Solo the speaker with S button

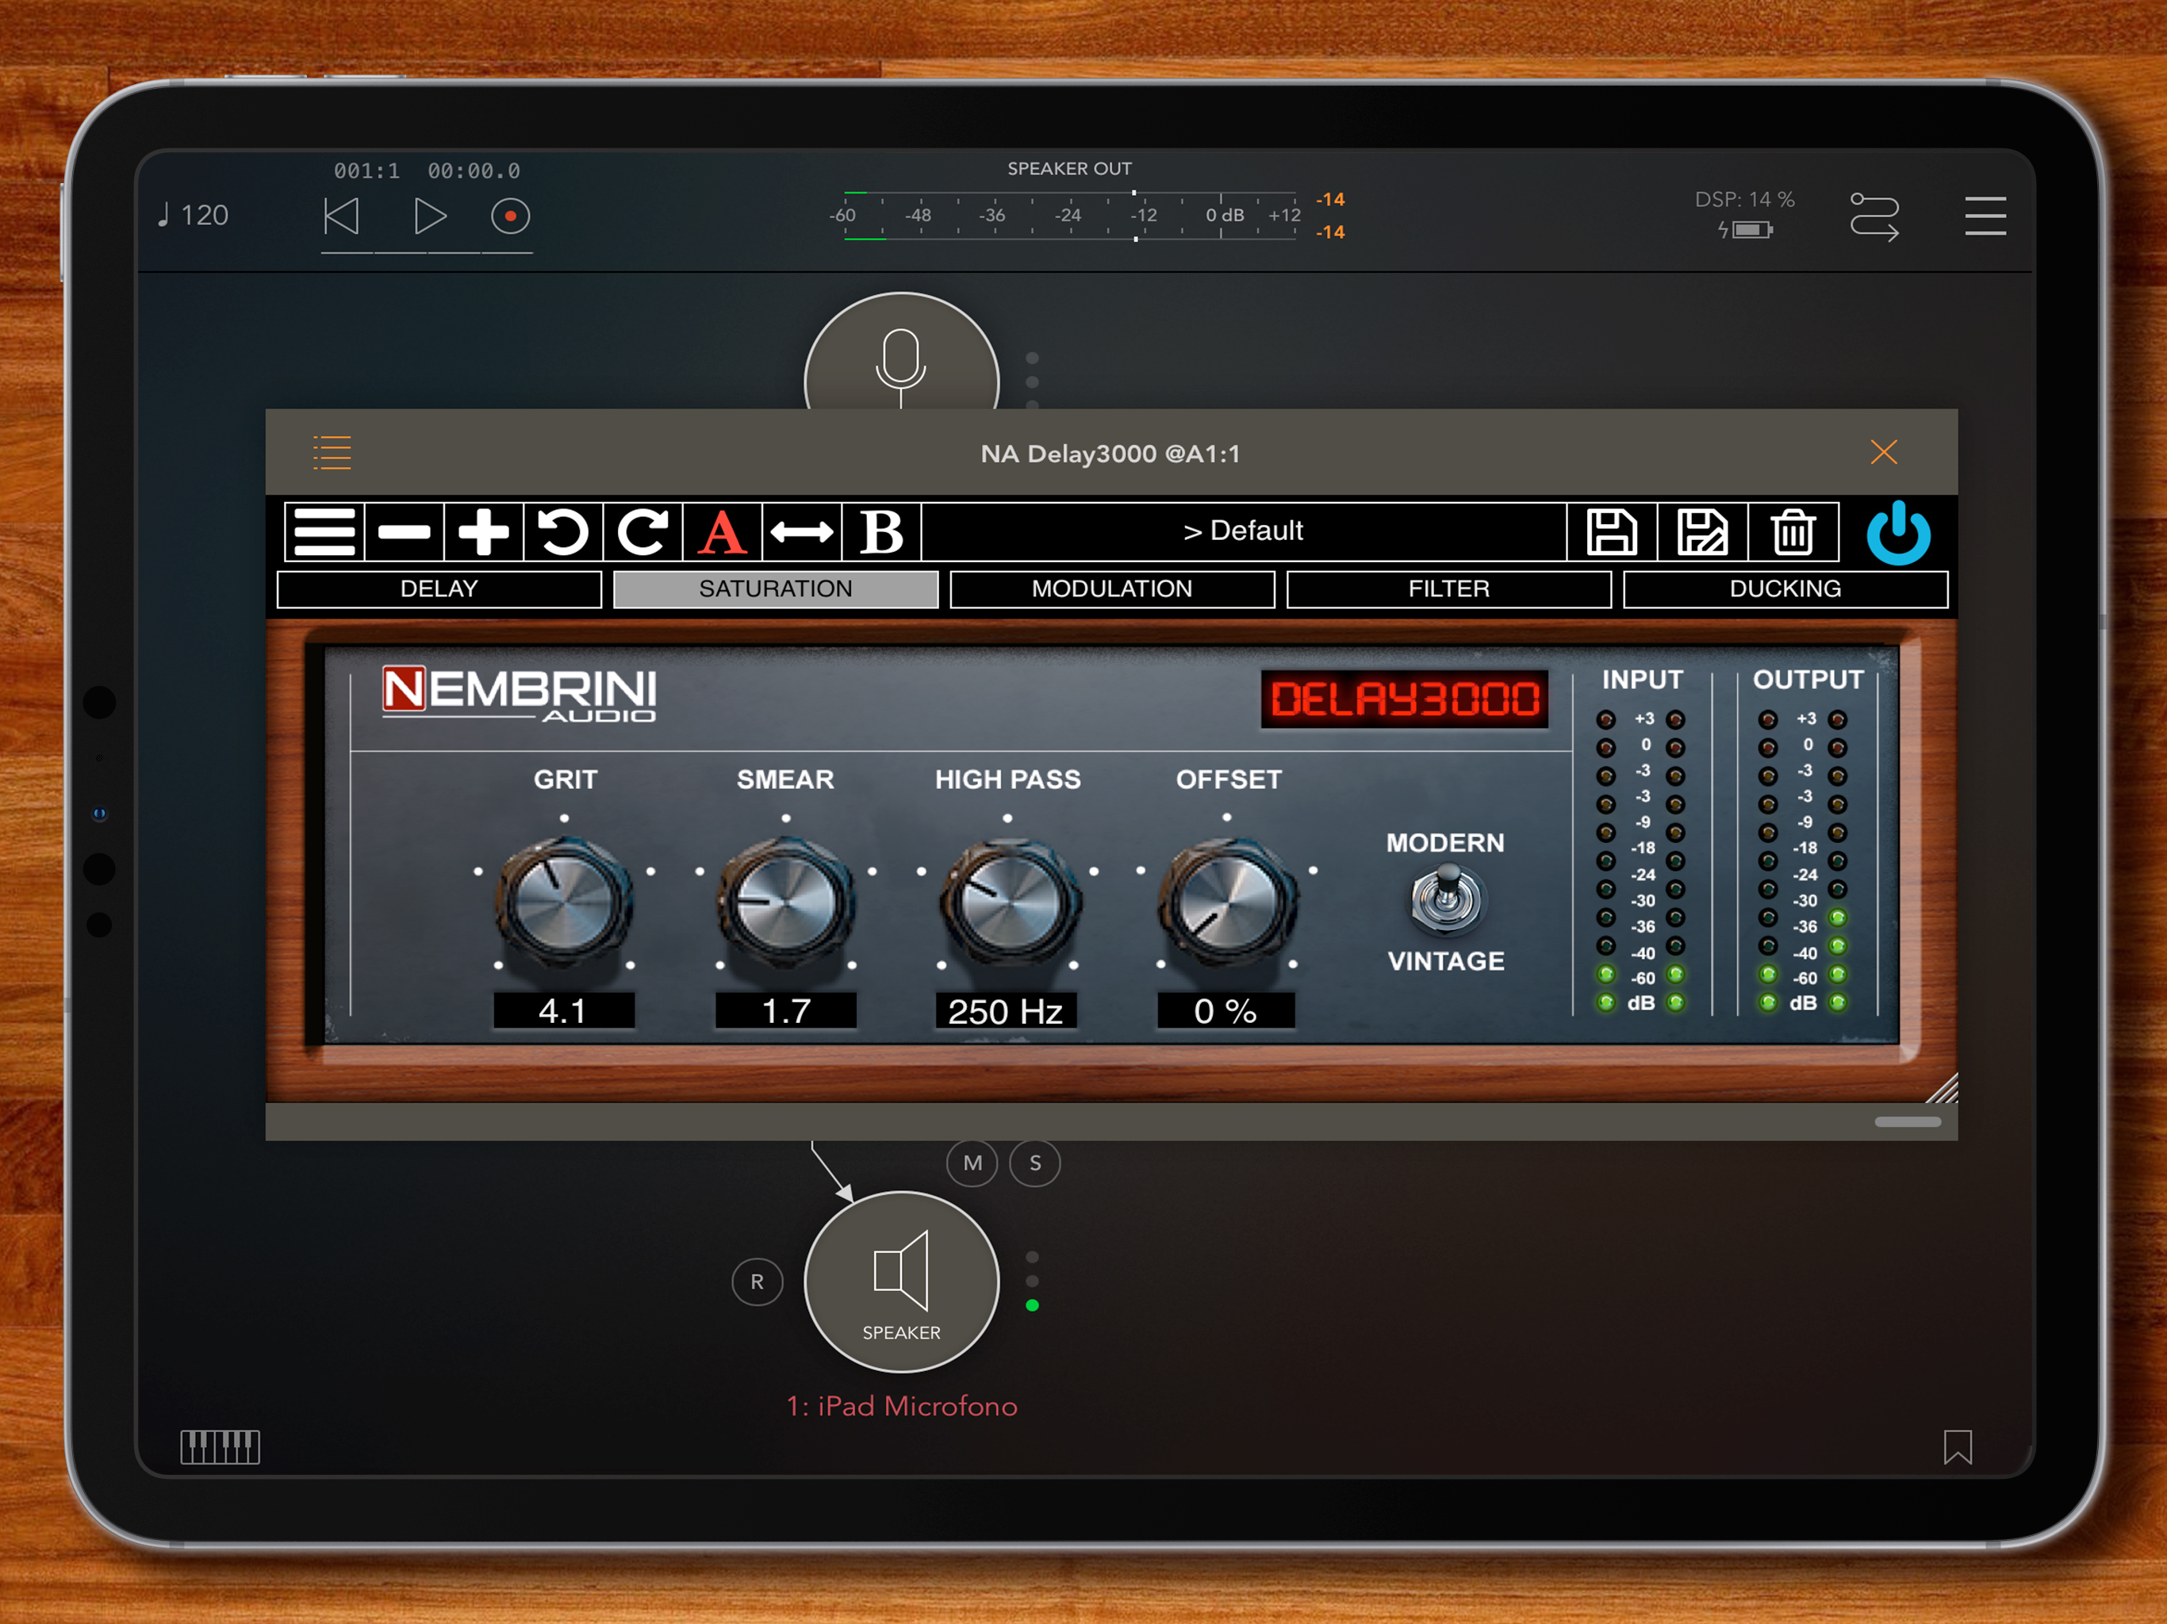(x=1034, y=1162)
